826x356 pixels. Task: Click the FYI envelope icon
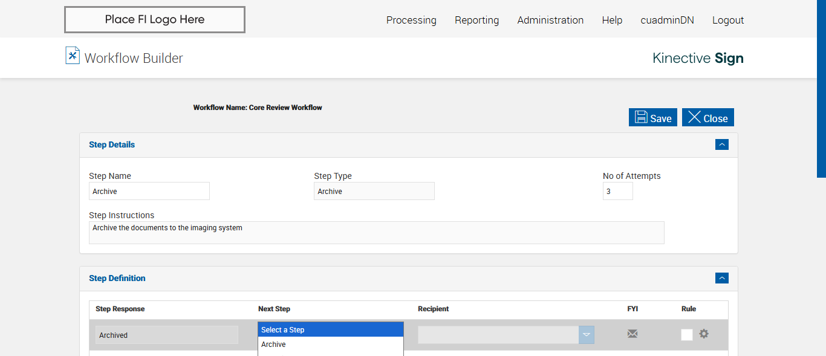[633, 334]
